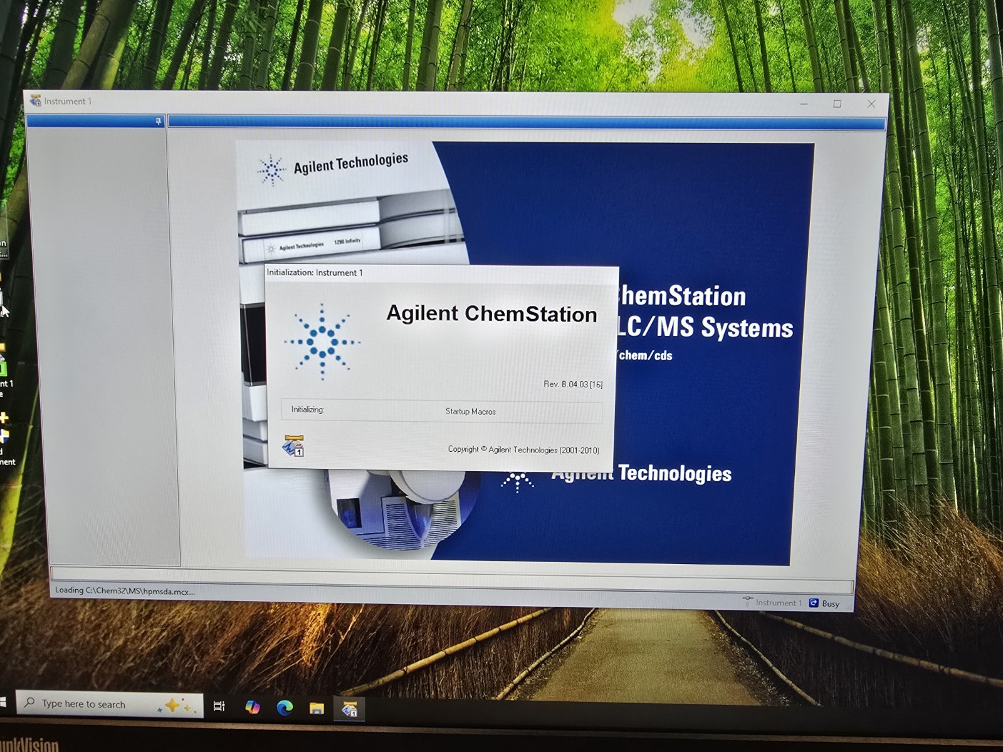1003x752 pixels.
Task: Click the 'Initializing:' label
Action: tap(307, 409)
